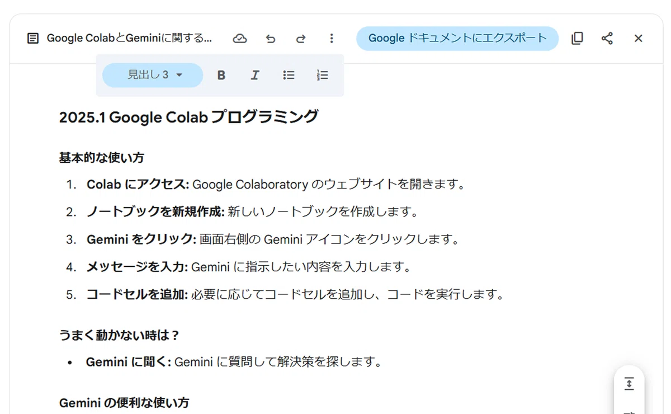Click the Gemini の便利な使い方 subheading

pos(124,402)
